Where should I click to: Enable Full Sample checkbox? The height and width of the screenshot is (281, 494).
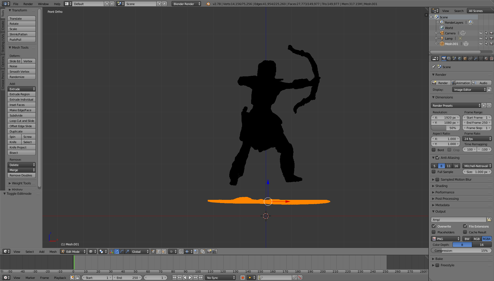pyautogui.click(x=434, y=172)
